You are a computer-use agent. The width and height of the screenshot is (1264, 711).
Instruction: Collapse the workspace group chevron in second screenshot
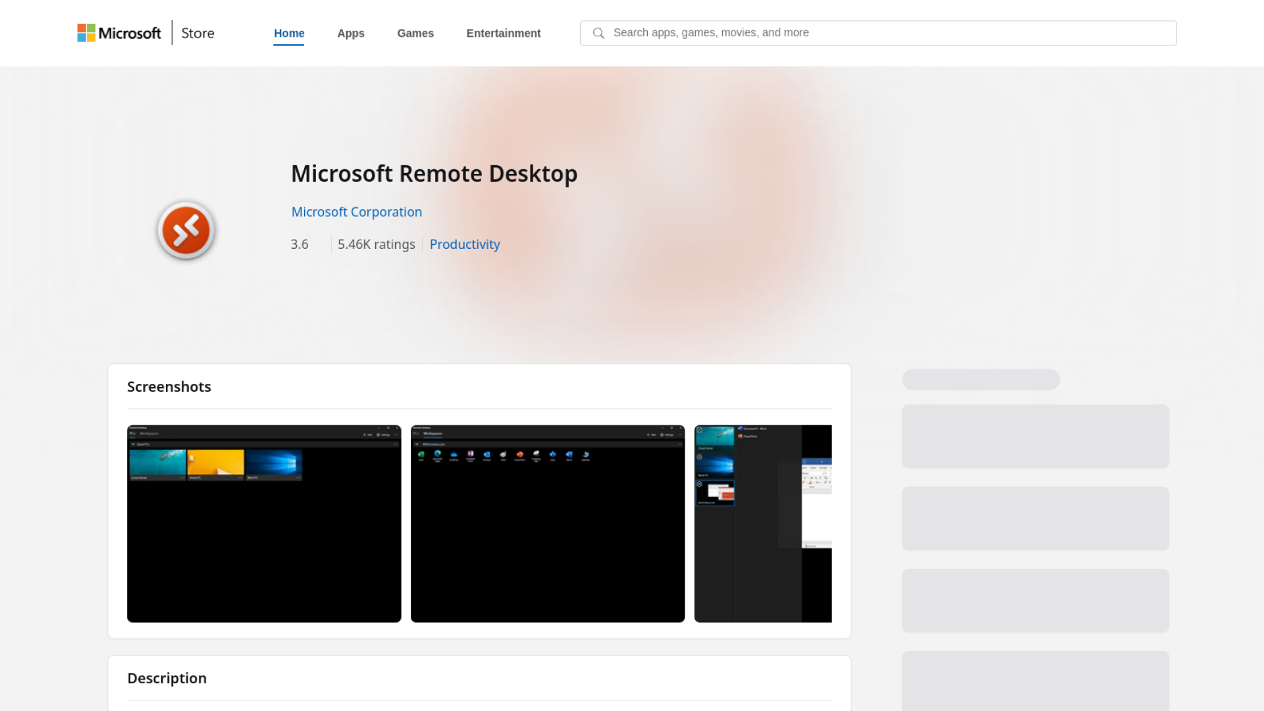(417, 444)
